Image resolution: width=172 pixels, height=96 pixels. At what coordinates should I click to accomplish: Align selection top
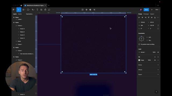click(x=149, y=18)
